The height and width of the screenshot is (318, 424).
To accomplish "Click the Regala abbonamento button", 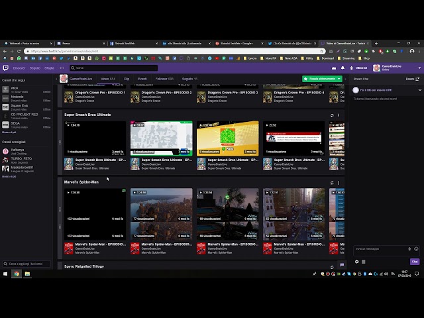I will point(319,79).
